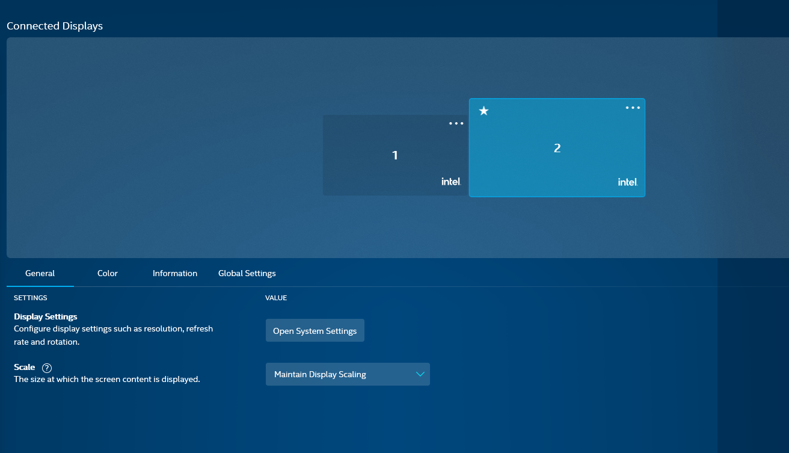Click the Scale help question mark icon

47,368
